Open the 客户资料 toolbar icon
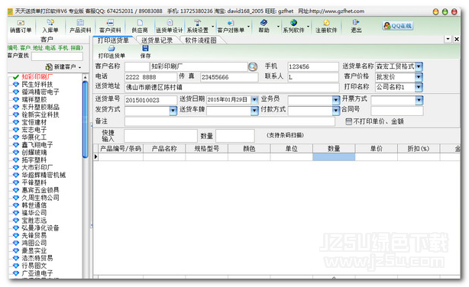 coord(110,26)
